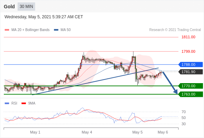
Task: Click the MA 20 + Bollinger Bands legend label
Action: (x=30, y=30)
